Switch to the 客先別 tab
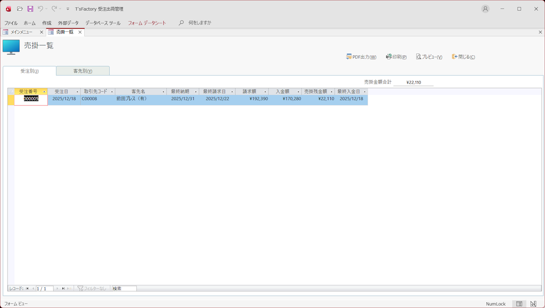The height and width of the screenshot is (308, 545). pyautogui.click(x=83, y=71)
